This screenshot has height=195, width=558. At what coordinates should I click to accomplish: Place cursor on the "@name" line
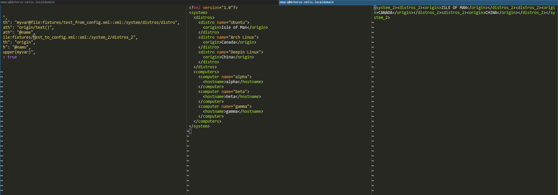[x=19, y=32]
